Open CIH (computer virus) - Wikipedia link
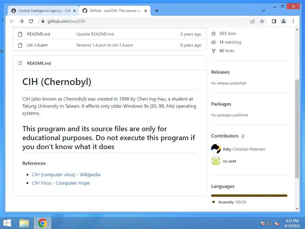The image size is (305, 229). coord(66,174)
